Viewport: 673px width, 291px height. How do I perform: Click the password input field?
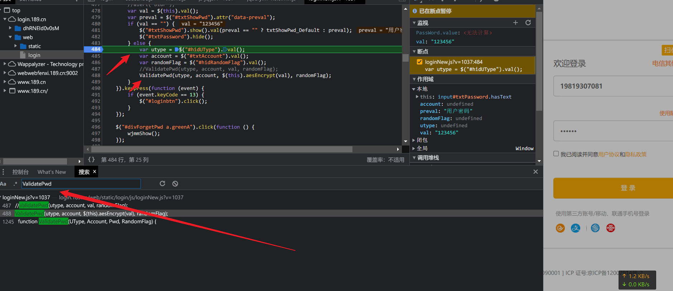point(613,131)
